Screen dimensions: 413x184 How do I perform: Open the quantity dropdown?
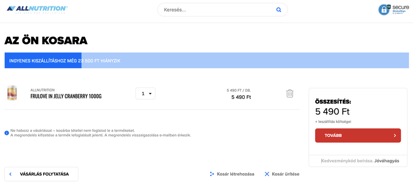[145, 93]
